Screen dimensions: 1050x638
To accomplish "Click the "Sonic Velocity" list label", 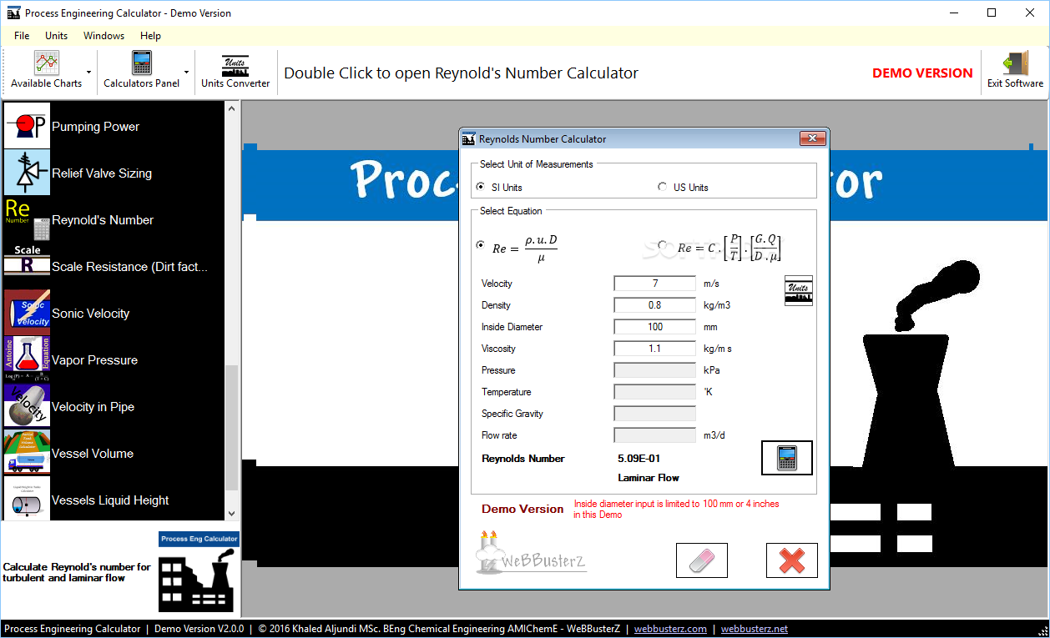I will [91, 314].
